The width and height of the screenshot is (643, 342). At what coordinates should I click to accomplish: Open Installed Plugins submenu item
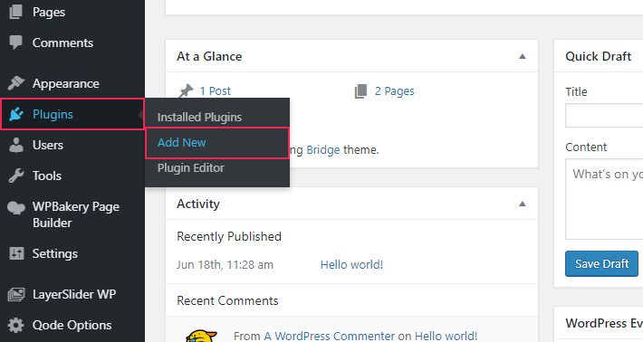(x=200, y=117)
